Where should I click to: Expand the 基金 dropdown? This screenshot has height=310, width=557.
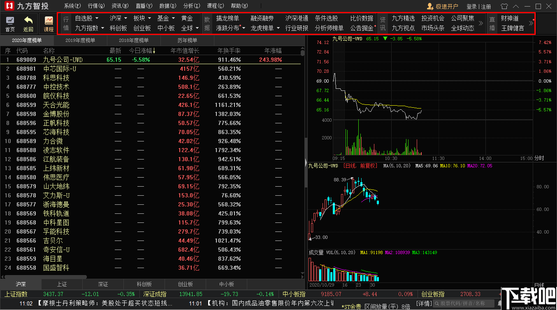pyautogui.click(x=166, y=19)
